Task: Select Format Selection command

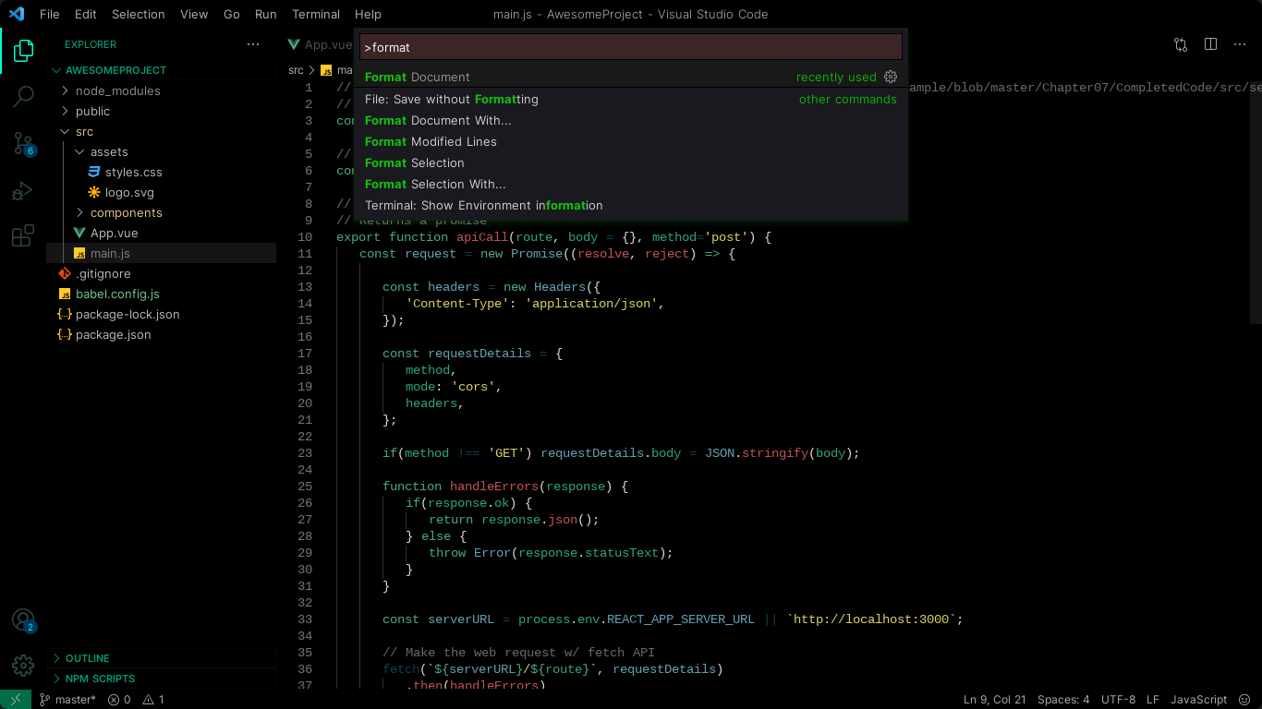Action: tap(631, 162)
